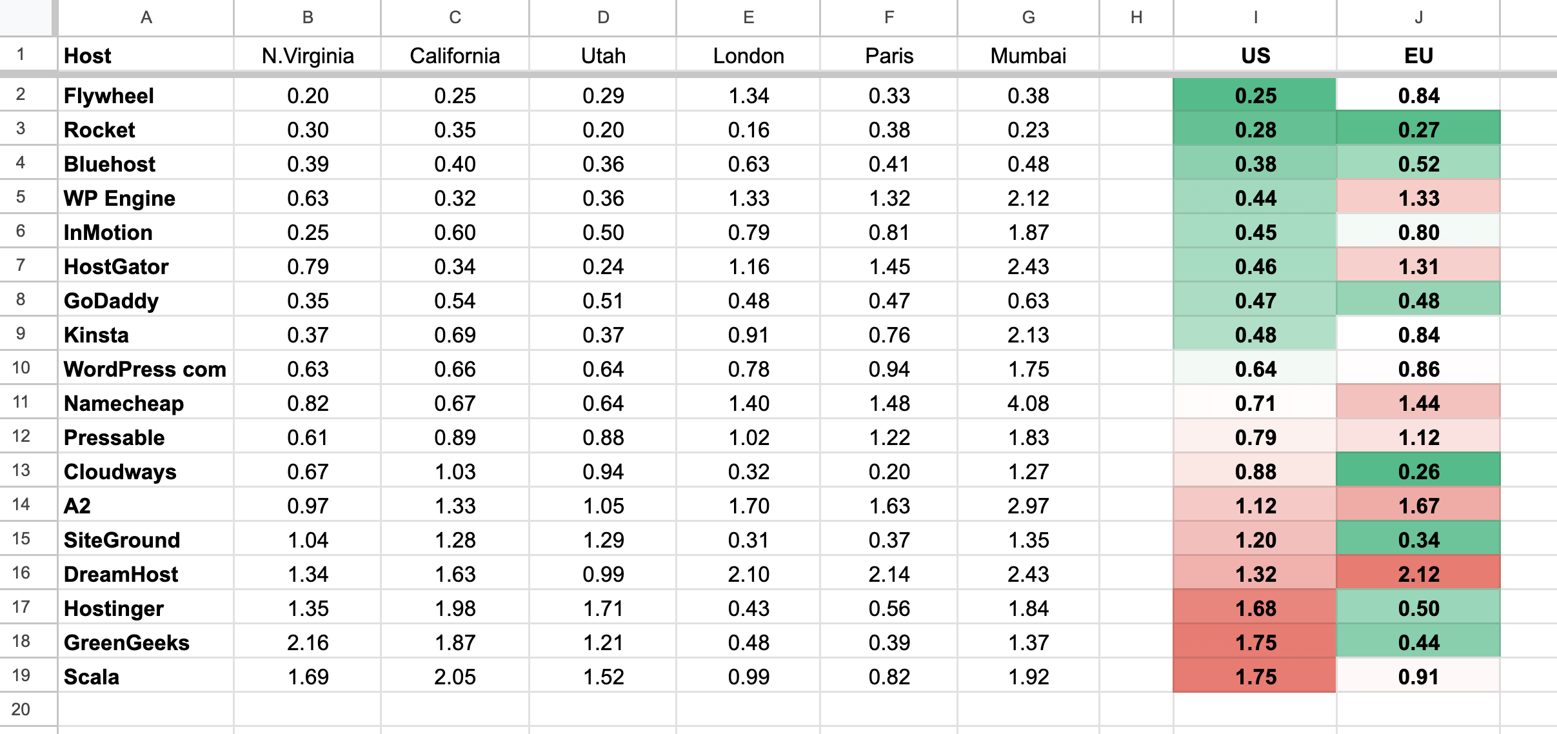Select Rocket's EU value 0.27
Image resolution: width=1557 pixels, height=734 pixels.
click(x=1418, y=130)
